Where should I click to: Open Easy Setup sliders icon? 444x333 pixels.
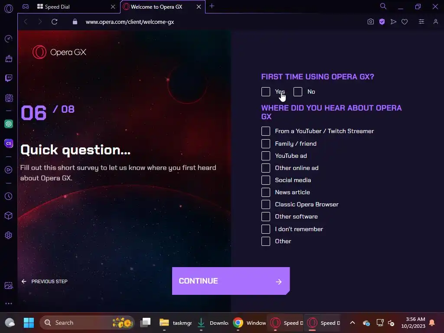(421, 22)
